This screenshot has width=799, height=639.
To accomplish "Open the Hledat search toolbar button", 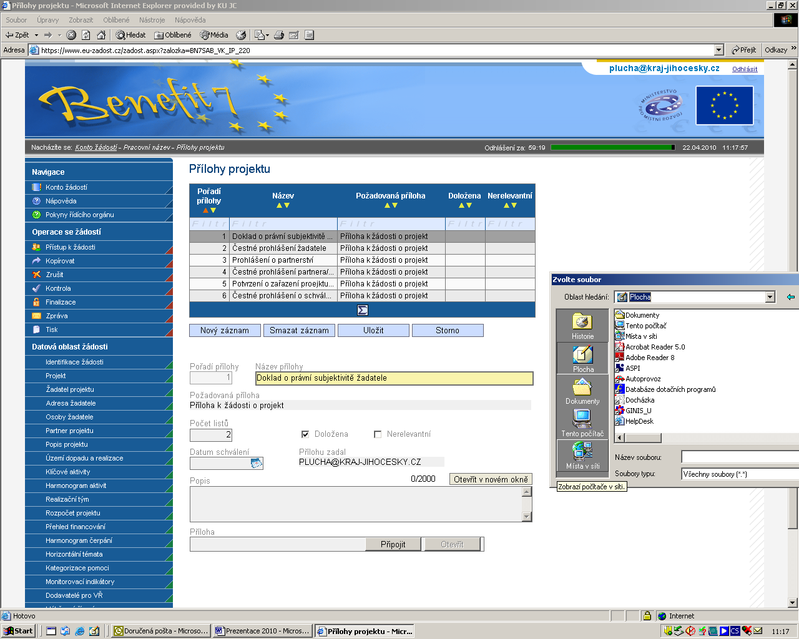I will 131,35.
